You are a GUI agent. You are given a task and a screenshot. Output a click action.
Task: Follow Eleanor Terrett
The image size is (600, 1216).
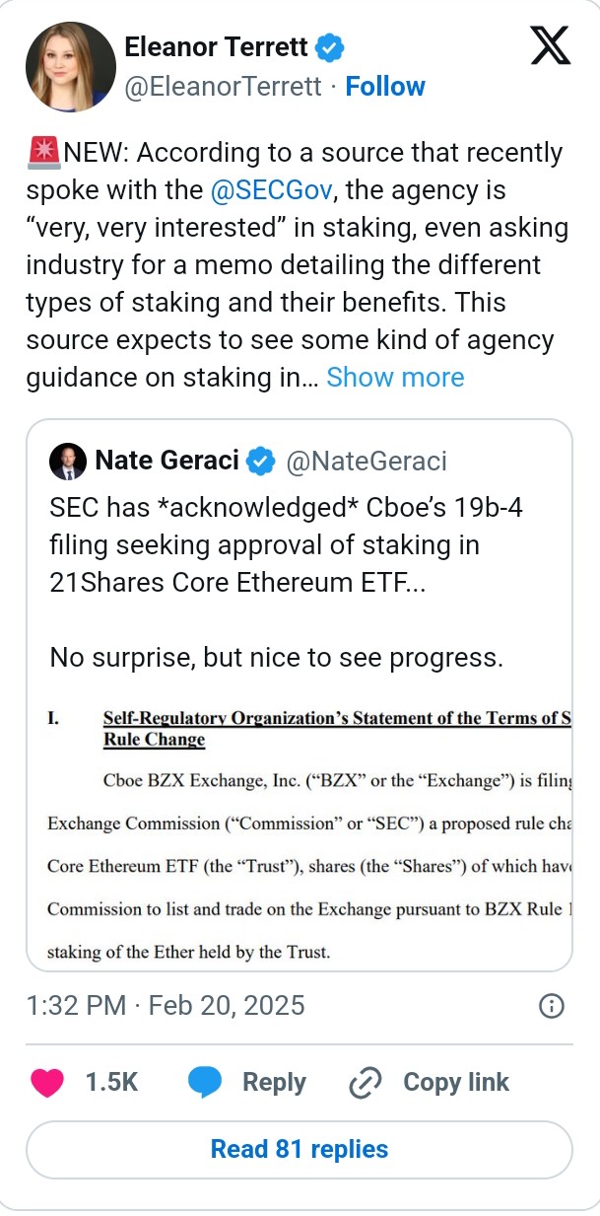385,86
